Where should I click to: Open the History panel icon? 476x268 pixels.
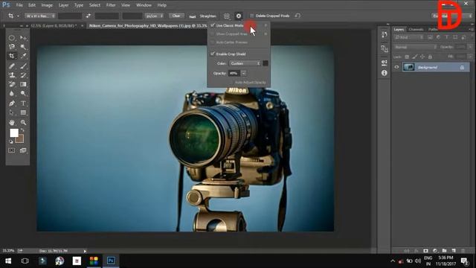[x=385, y=35]
